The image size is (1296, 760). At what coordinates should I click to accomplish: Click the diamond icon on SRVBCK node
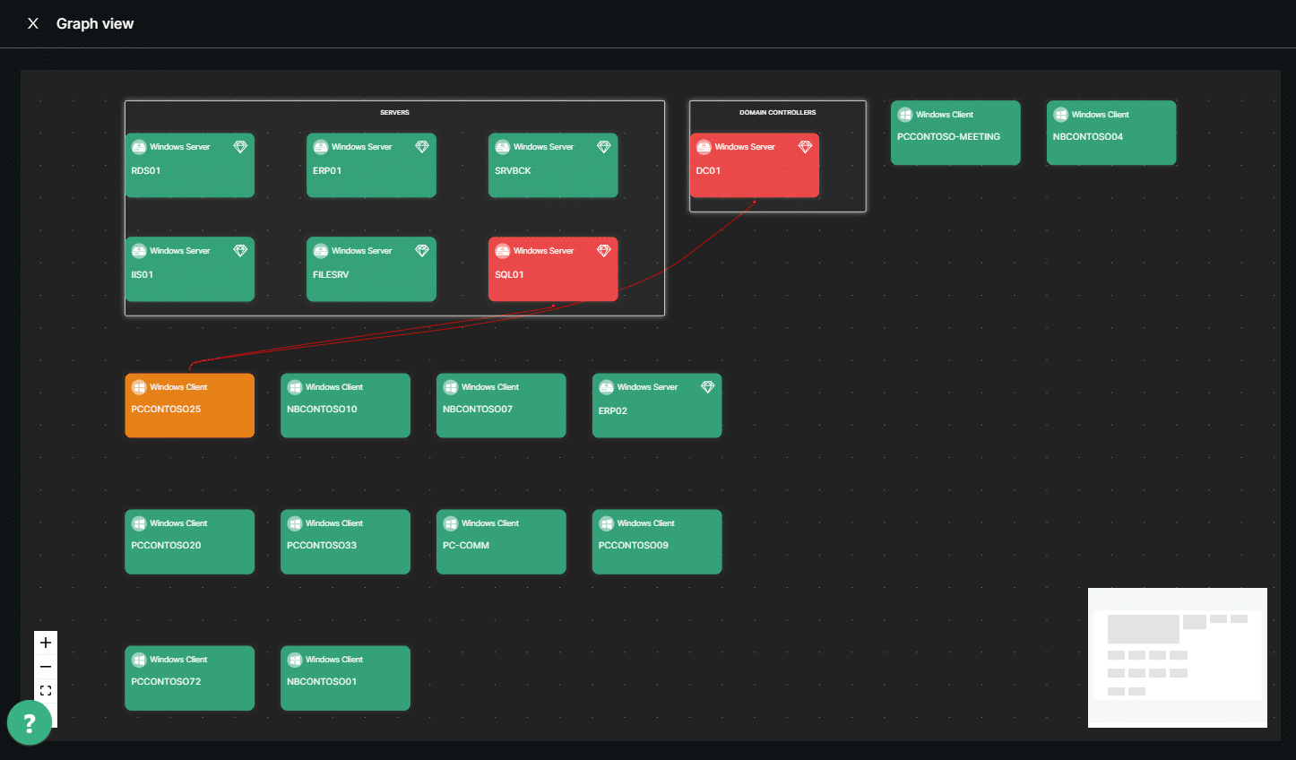click(603, 147)
